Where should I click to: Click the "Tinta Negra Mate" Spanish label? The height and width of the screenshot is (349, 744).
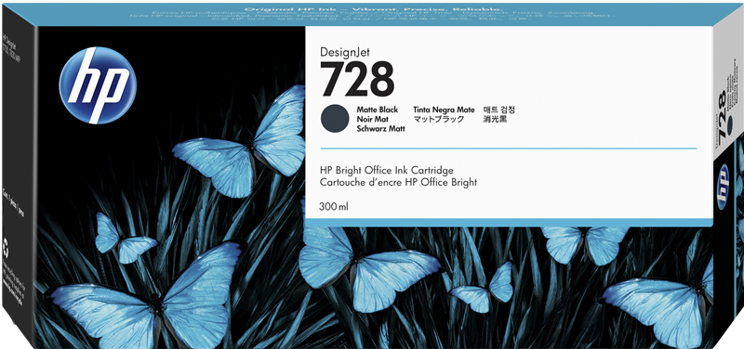tap(444, 110)
